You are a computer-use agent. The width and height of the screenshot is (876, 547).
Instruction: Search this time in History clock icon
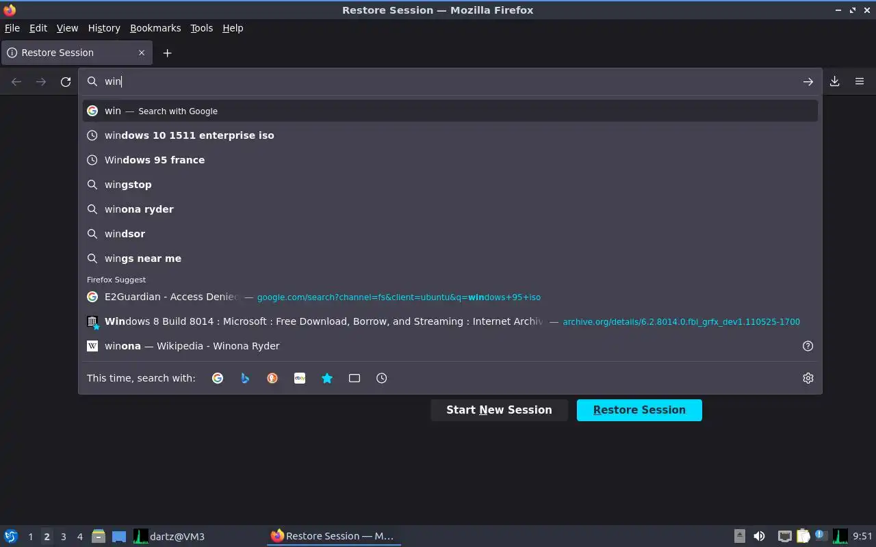[382, 378]
